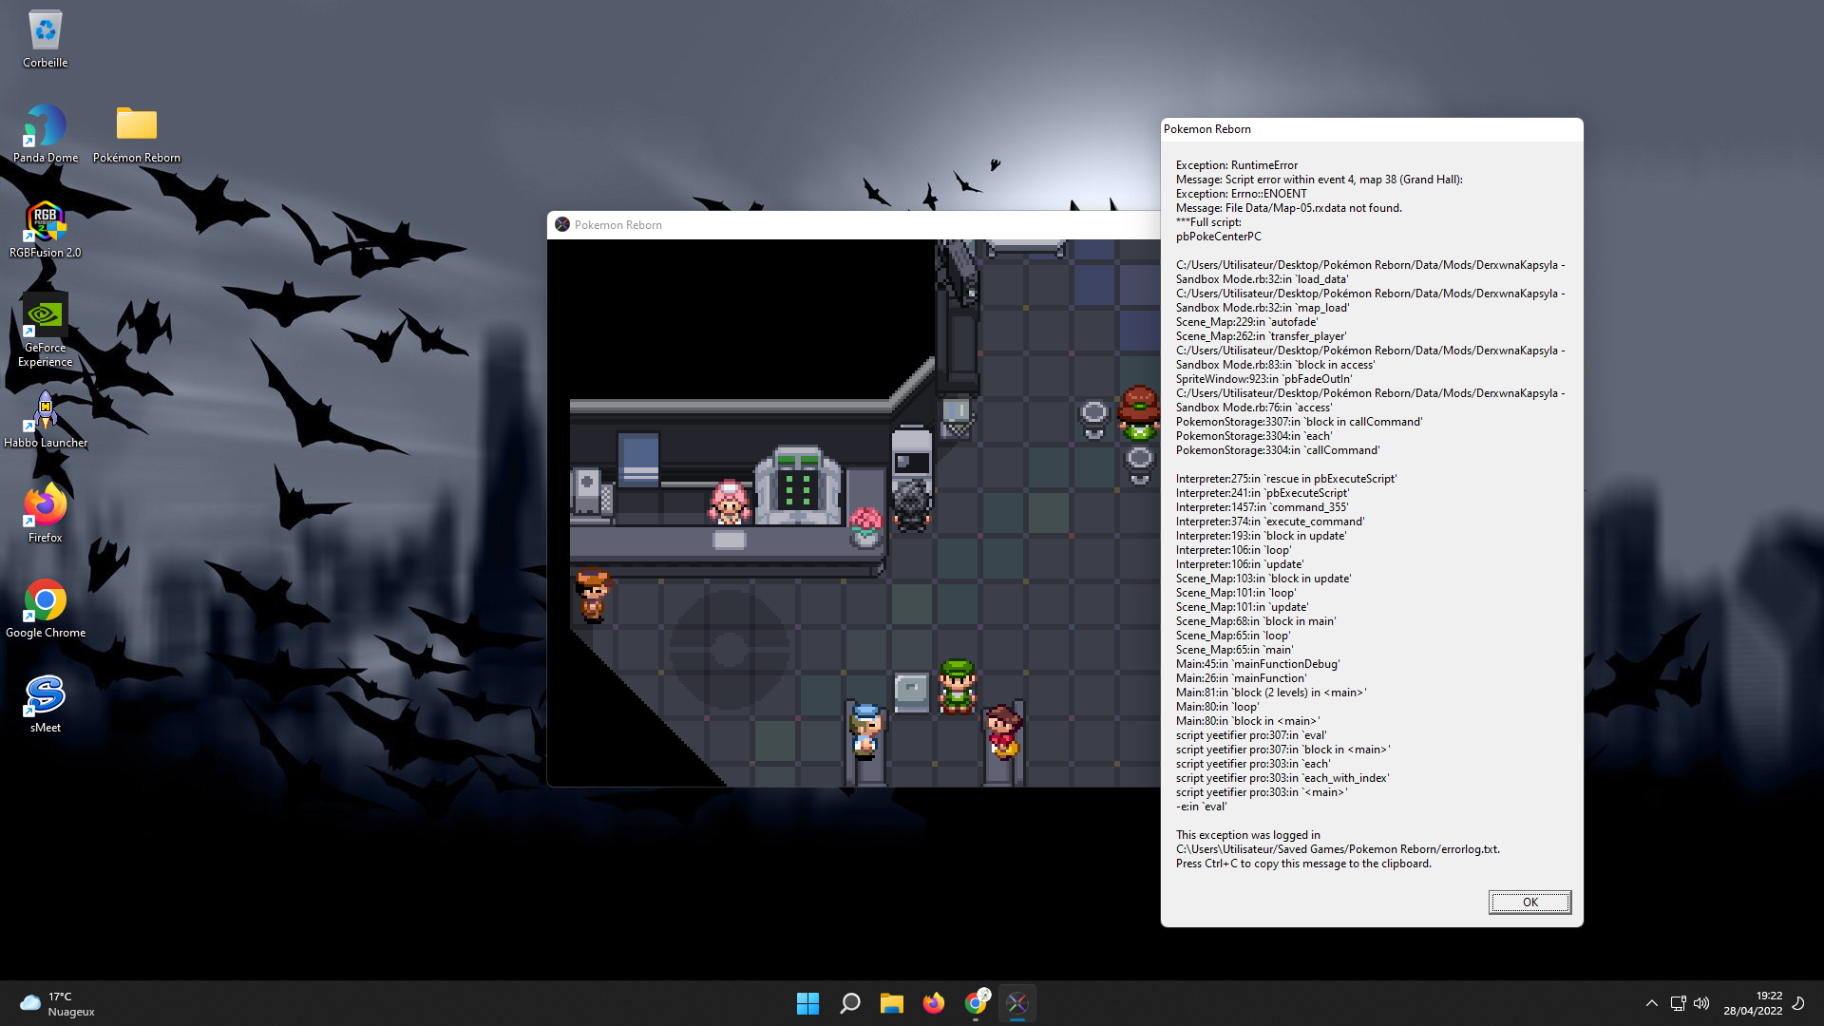This screenshot has height=1026, width=1824.
Task: Click the healing machine behind the counter
Action: [797, 484]
